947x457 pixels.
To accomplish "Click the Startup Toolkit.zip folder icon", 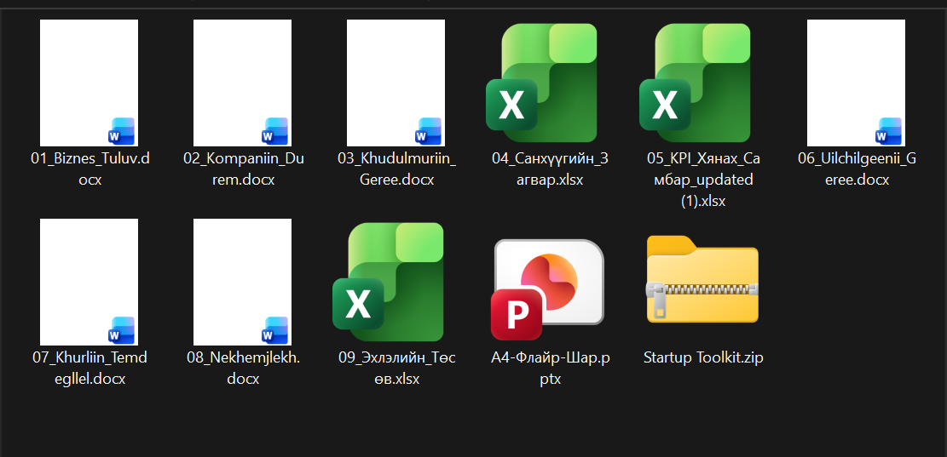I will [x=702, y=281].
